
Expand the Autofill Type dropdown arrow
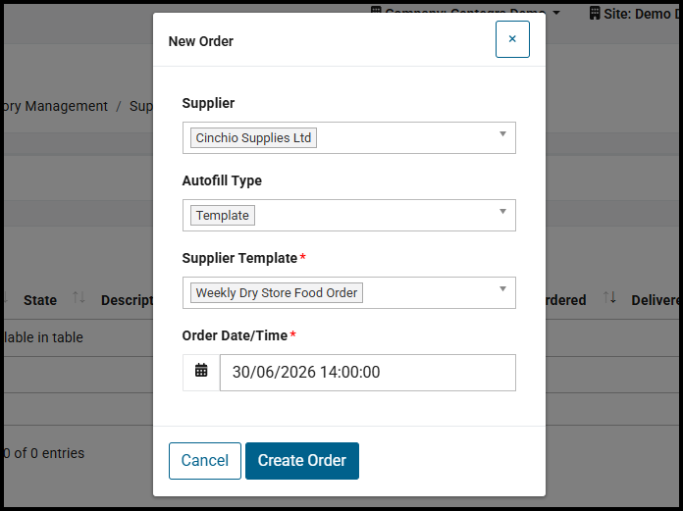coord(502,212)
